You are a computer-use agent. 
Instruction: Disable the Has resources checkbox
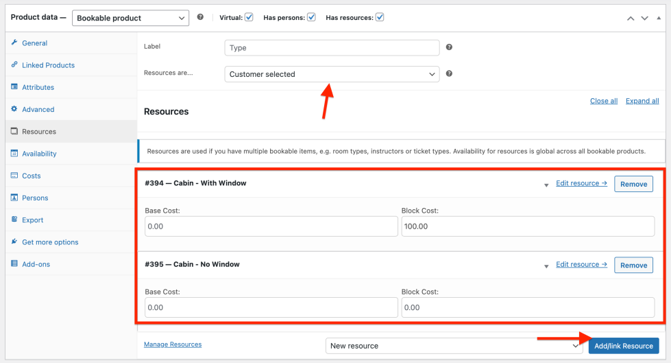(380, 17)
